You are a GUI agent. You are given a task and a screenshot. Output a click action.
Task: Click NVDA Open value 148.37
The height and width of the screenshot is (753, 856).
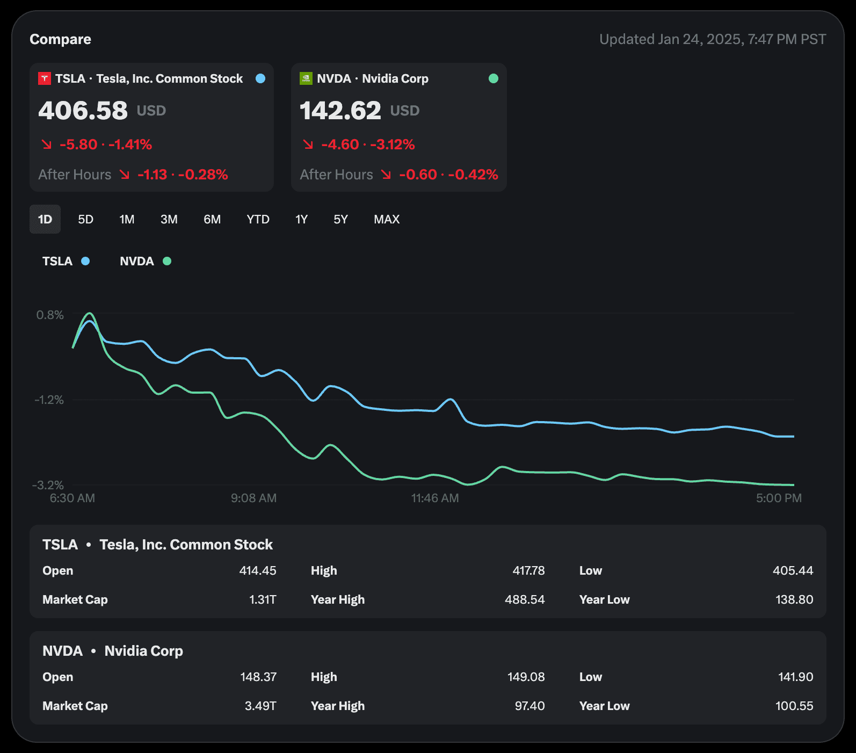coord(258,677)
